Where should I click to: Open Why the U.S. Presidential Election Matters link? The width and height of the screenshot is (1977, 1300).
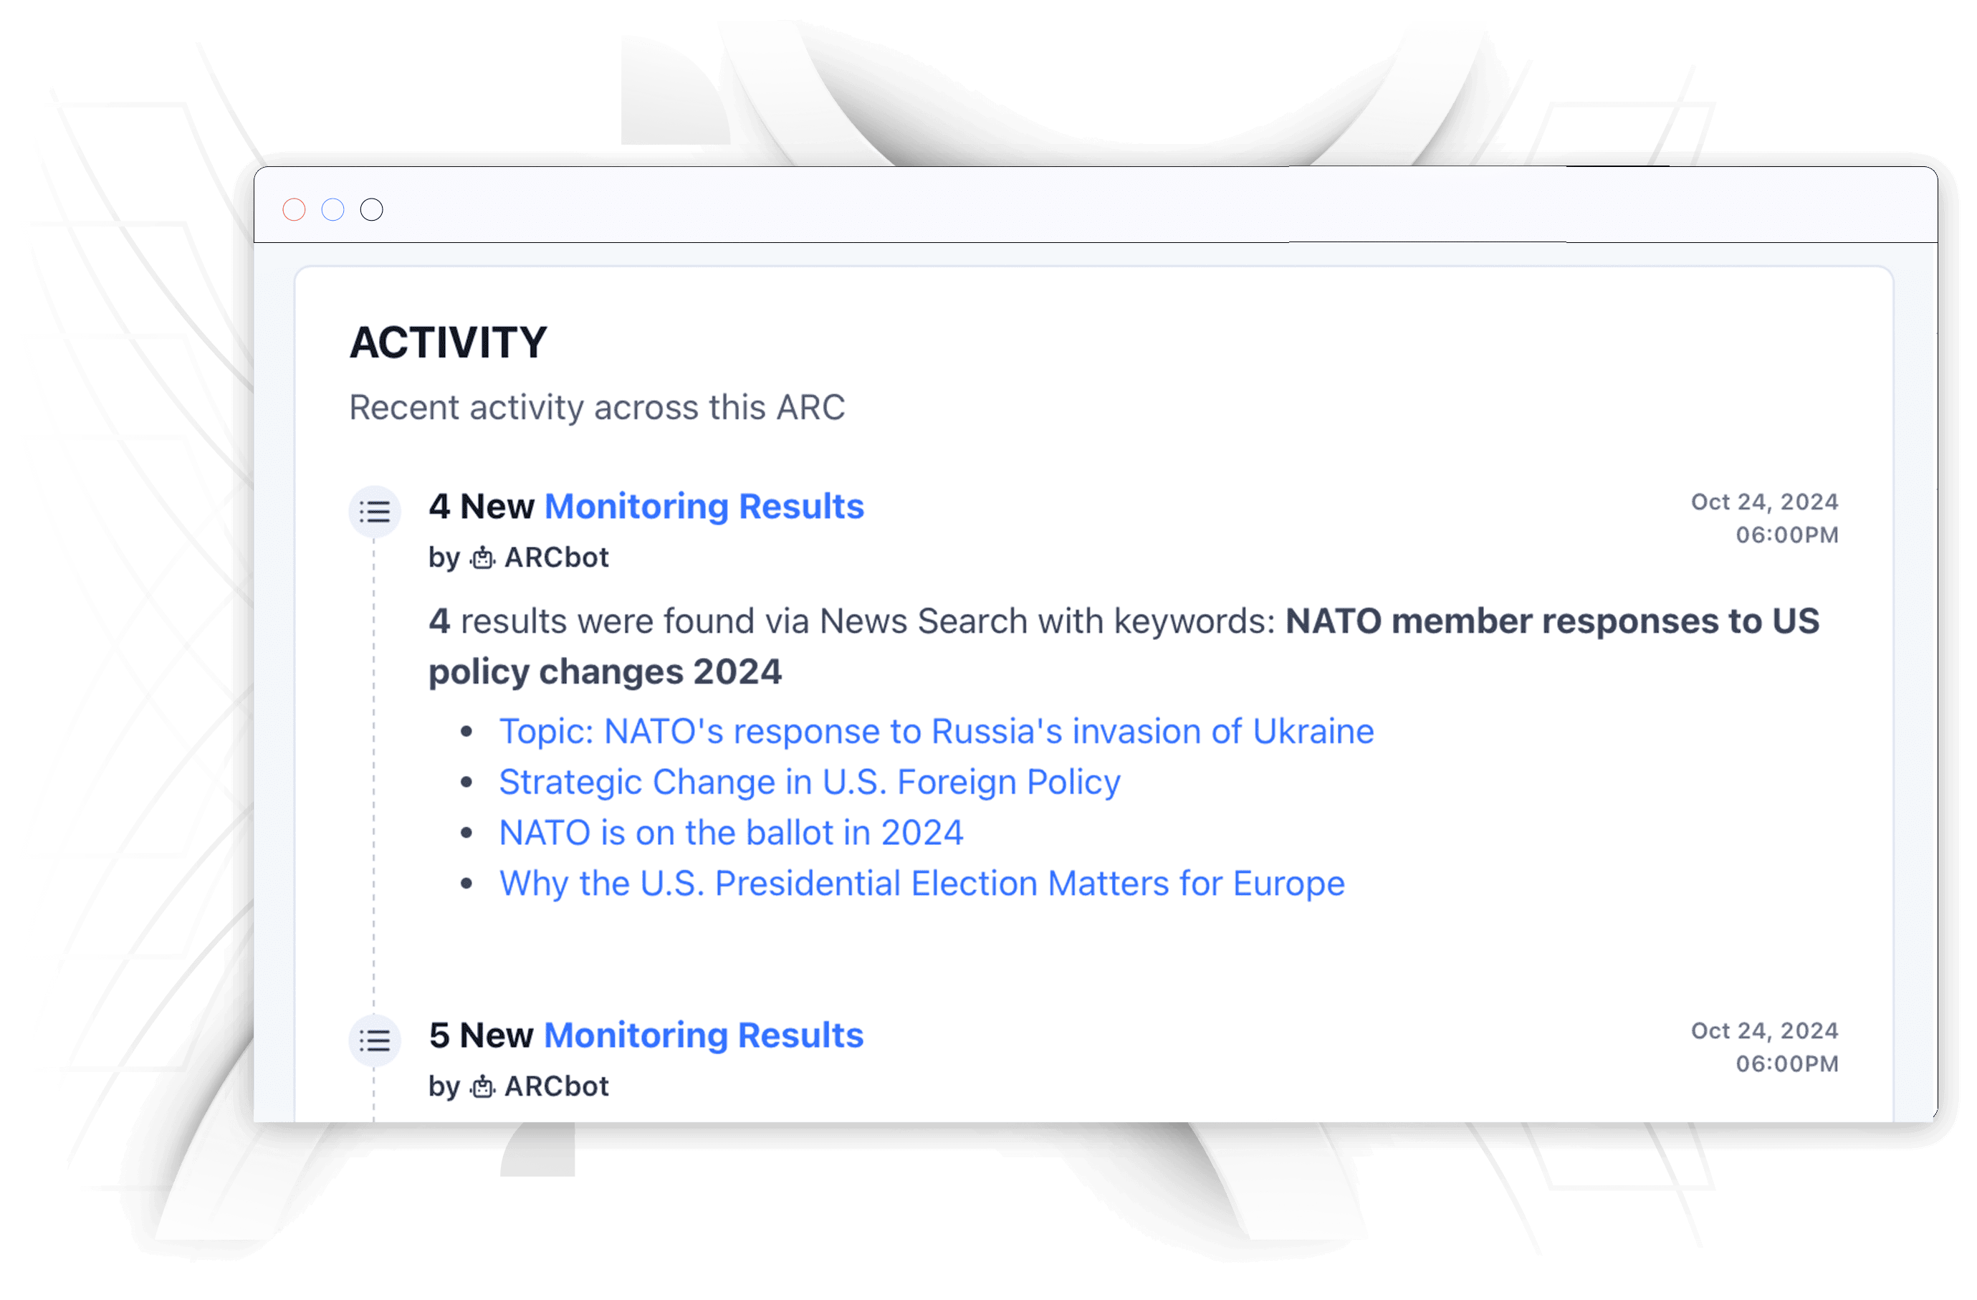pos(922,883)
